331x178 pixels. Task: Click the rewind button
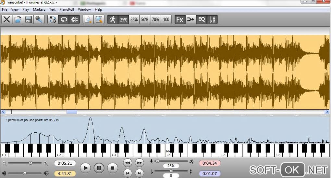click(128, 162)
